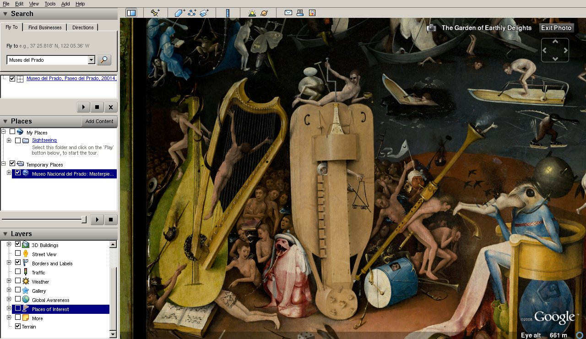The height and width of the screenshot is (339, 586).
Task: Click the My Places globe icon
Action: click(20, 132)
